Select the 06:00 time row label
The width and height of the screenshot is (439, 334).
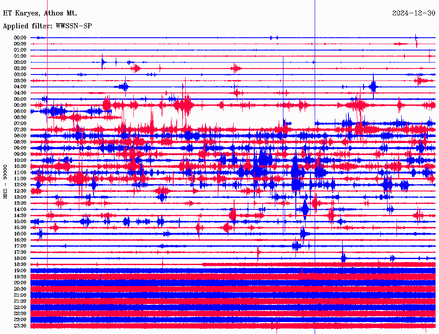click(20, 111)
